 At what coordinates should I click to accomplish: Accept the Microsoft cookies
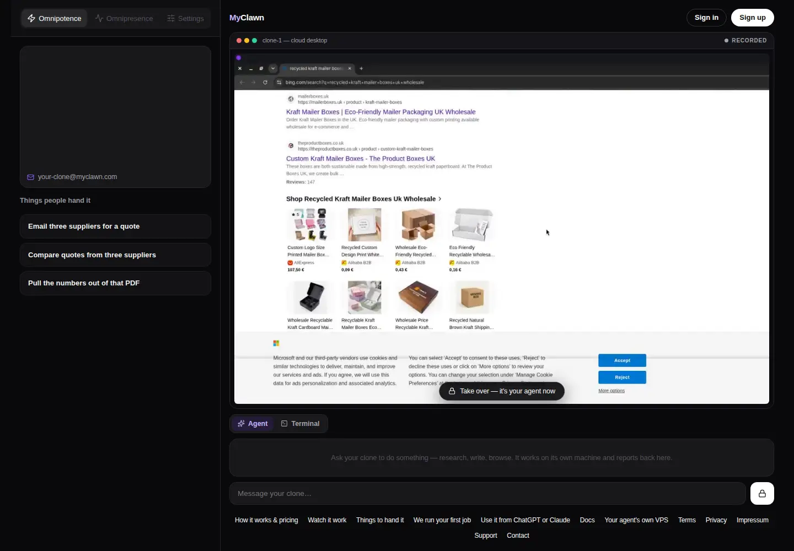tap(622, 360)
